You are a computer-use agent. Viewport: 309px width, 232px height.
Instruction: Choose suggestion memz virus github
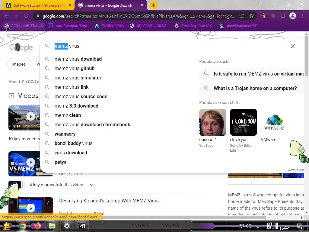point(75,69)
